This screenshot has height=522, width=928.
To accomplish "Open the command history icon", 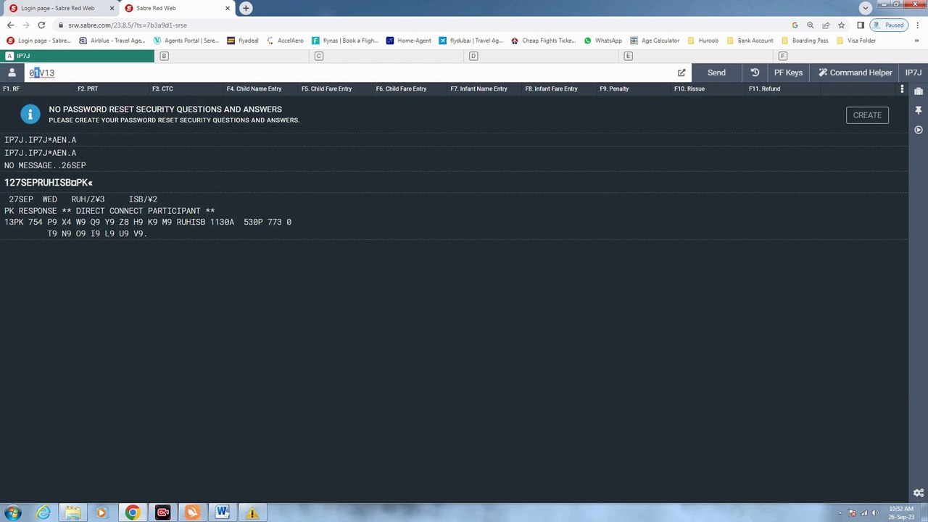I will point(755,72).
